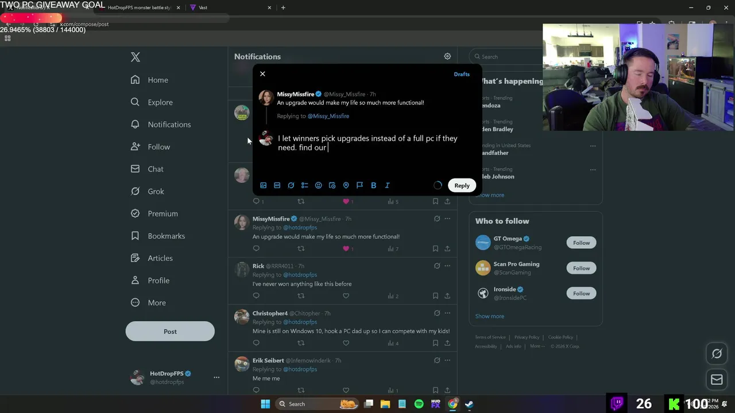
Task: Show more suggestions under Who to follow
Action: pyautogui.click(x=489, y=316)
